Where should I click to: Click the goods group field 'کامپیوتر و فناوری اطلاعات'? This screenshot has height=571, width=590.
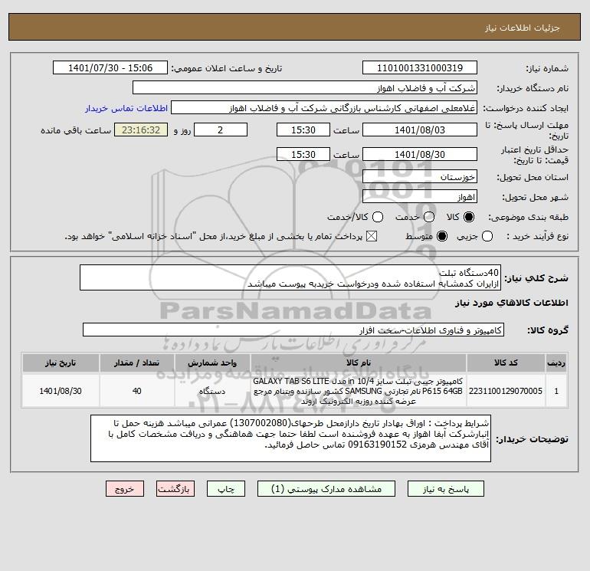(293, 330)
